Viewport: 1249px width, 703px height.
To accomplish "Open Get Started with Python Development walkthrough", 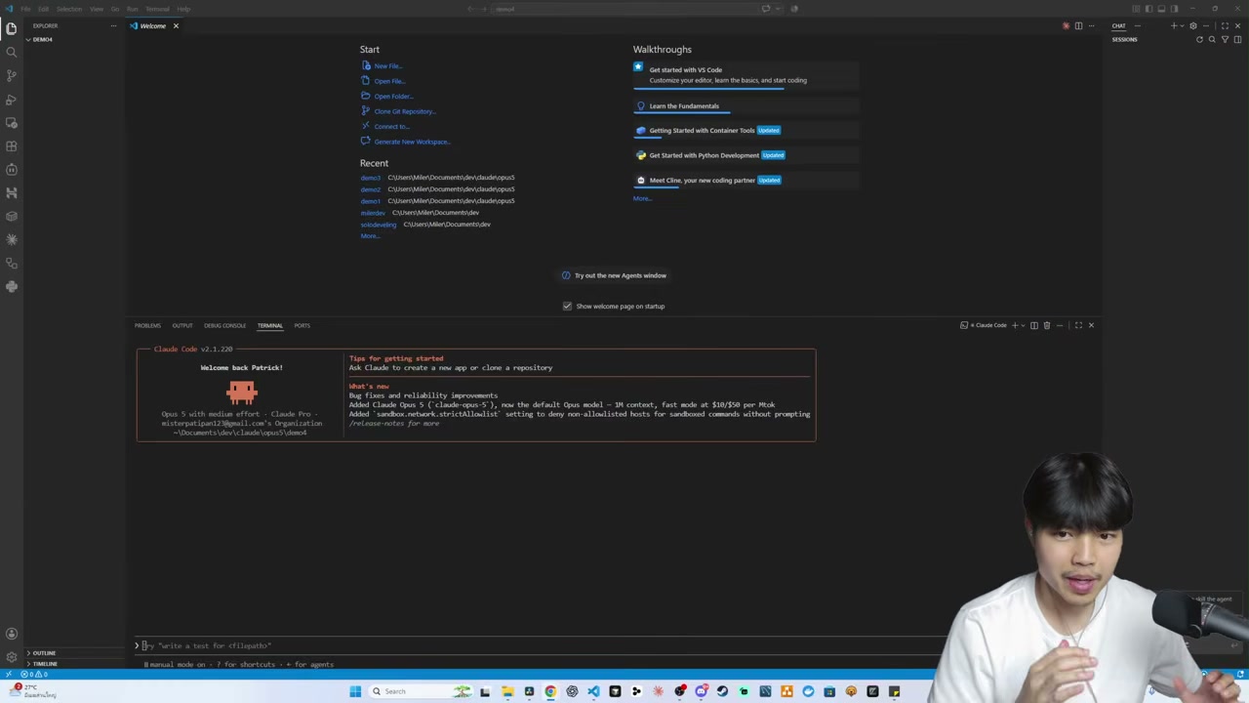I will 745,155.
